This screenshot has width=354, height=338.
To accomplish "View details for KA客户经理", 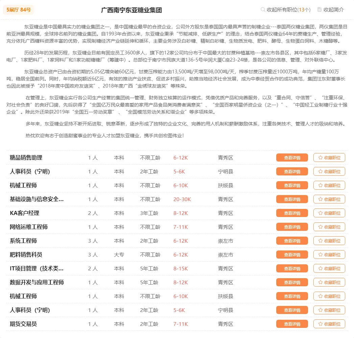I will pyautogui.click(x=292, y=213).
